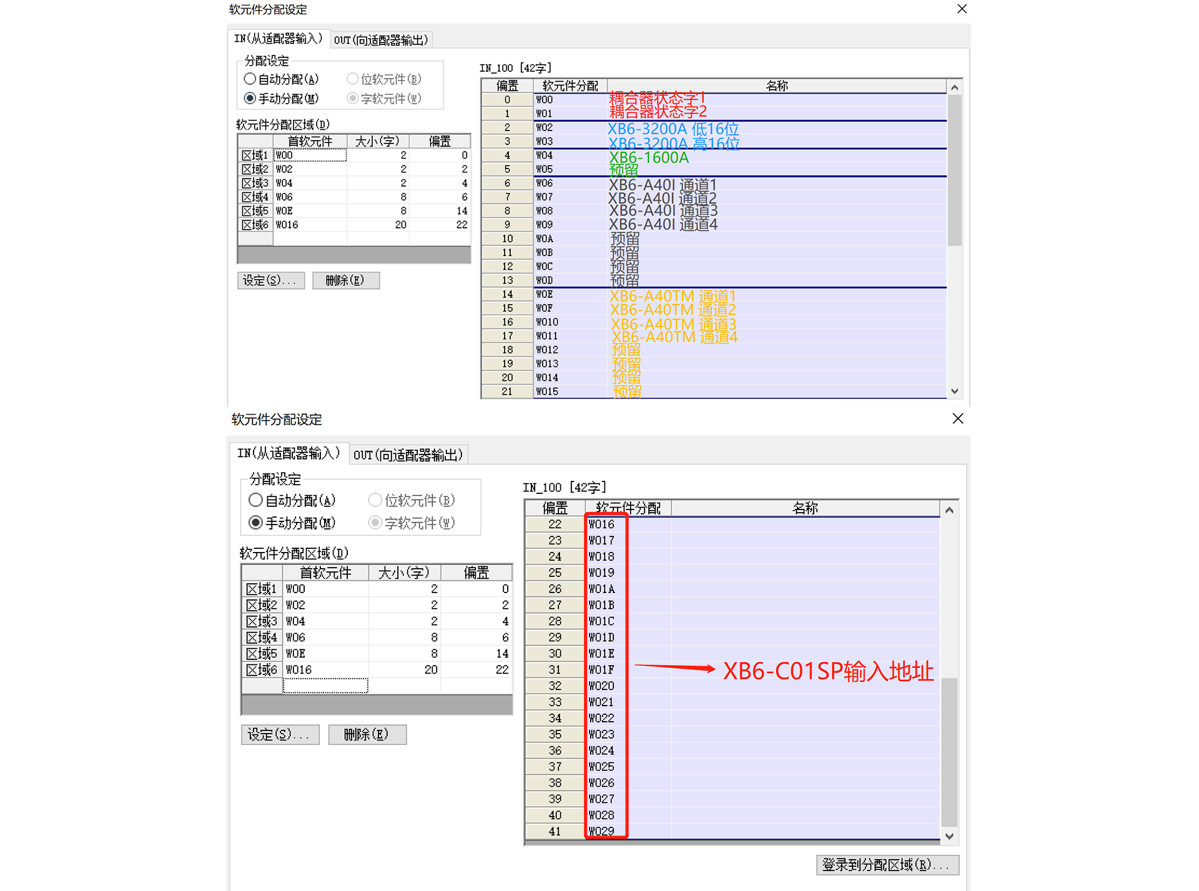Click the upper table scrollbar thumb
The image size is (1199, 891).
[x=954, y=170]
